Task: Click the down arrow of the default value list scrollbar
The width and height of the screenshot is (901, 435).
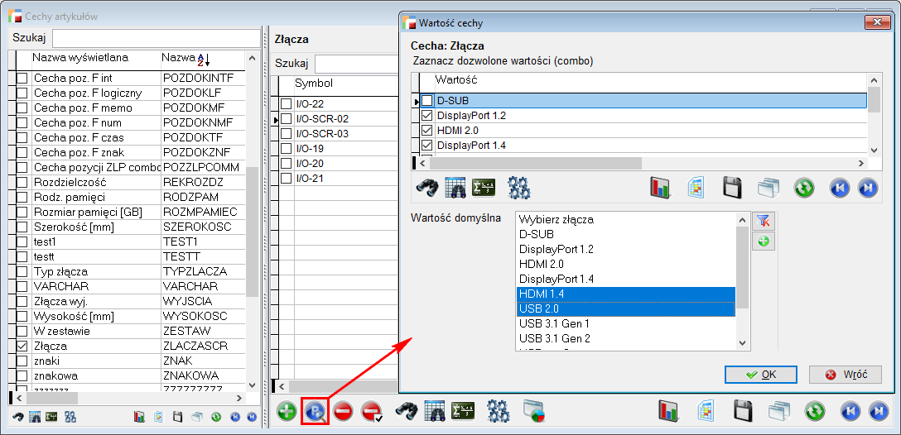Action: tap(742, 342)
